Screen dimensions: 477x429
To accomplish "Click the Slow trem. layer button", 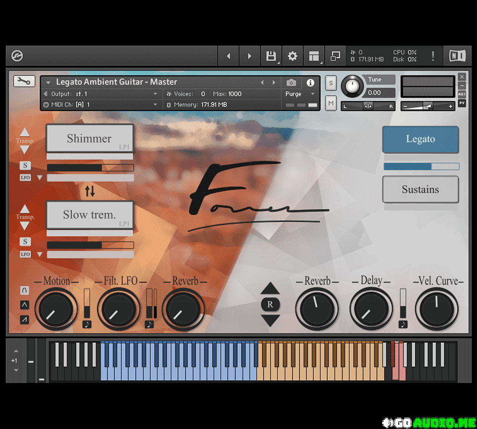I will point(89,215).
